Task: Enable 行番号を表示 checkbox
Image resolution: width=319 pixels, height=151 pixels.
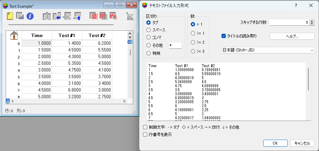Action: coord(145,135)
